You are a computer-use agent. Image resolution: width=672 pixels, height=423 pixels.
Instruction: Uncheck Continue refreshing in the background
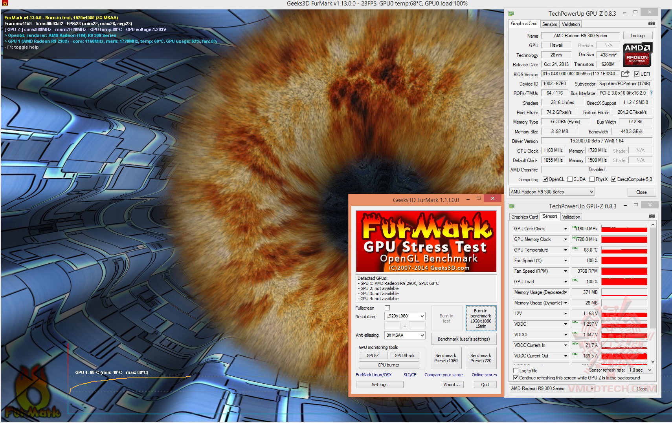[516, 378]
